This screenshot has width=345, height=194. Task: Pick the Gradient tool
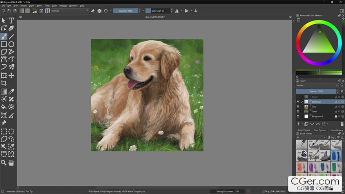pyautogui.click(x=4, y=91)
